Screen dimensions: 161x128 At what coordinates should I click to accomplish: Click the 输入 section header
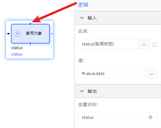(x=118, y=18)
